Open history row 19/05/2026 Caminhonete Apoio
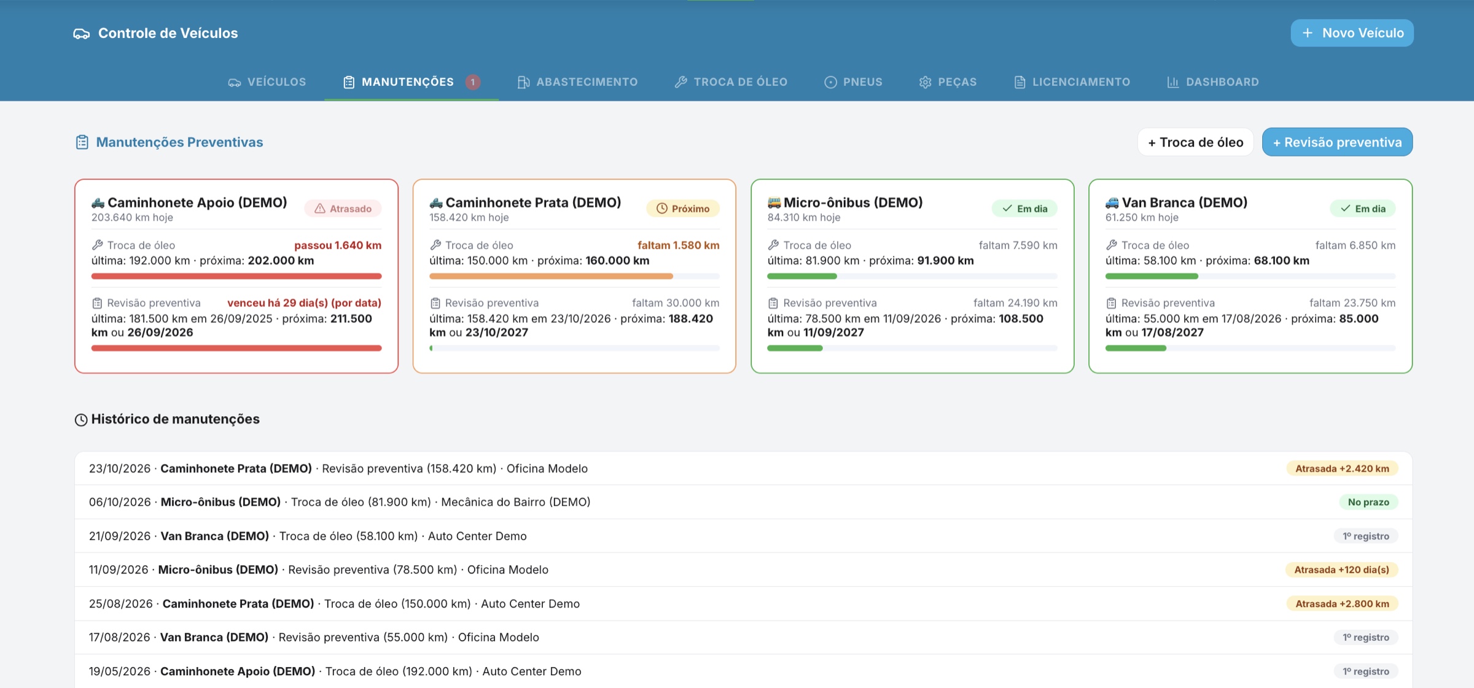This screenshot has width=1474, height=688. pos(743,671)
